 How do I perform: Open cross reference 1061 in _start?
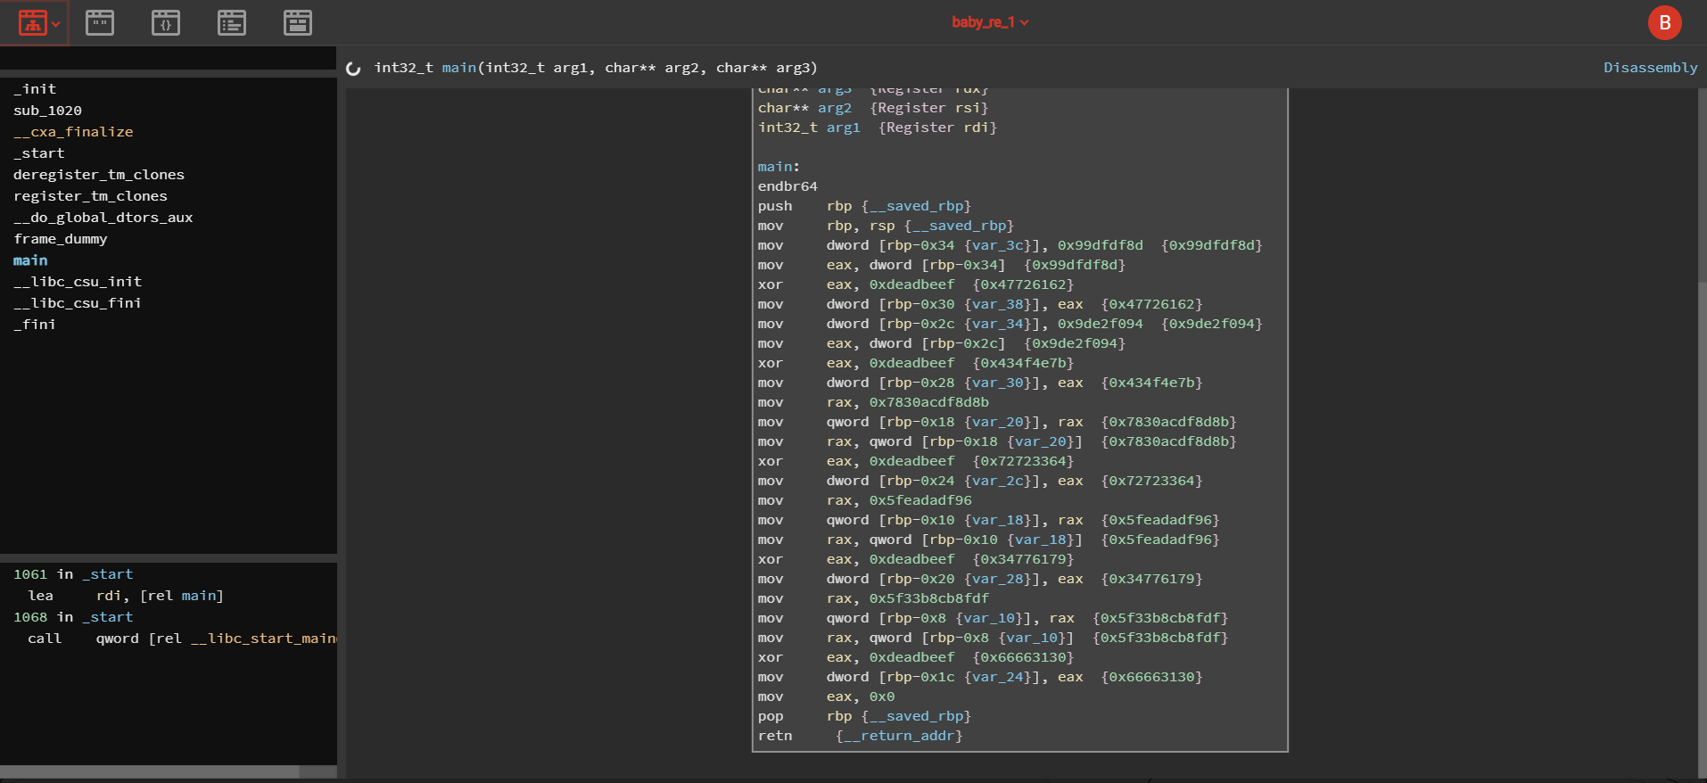(73, 574)
